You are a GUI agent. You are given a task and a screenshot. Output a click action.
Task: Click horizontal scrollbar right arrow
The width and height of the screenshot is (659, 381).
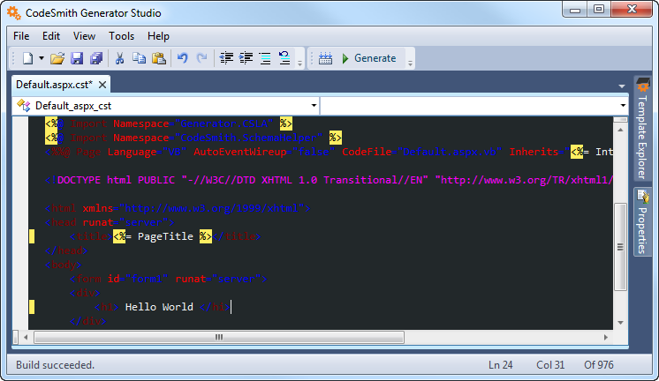coord(605,337)
